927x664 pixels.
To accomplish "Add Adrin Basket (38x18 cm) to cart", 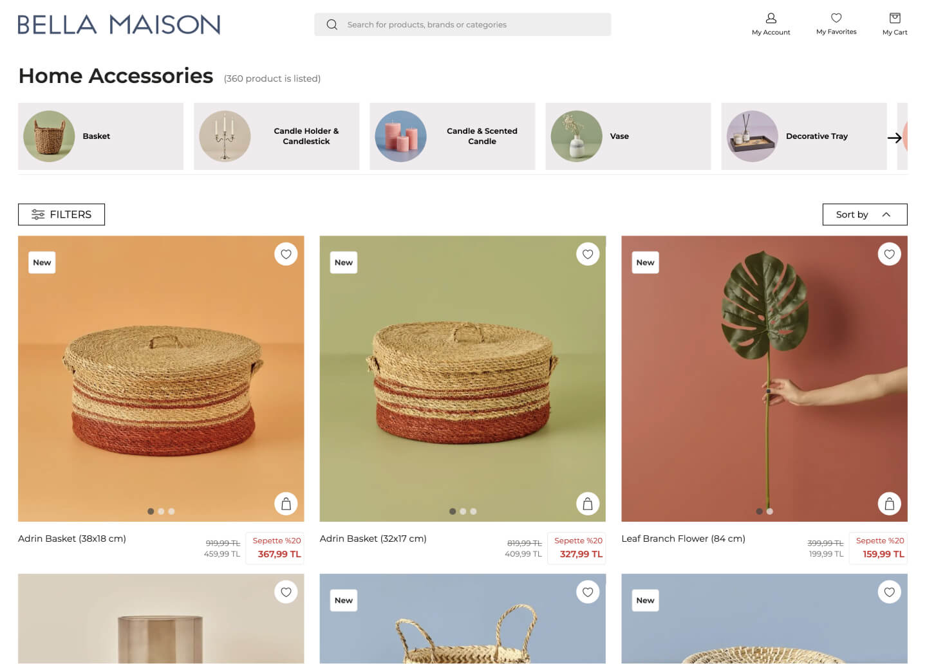I will pyautogui.click(x=286, y=504).
